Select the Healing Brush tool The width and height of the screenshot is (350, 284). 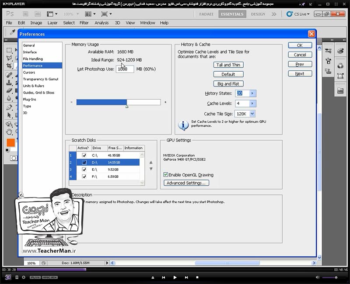[x=9, y=75]
